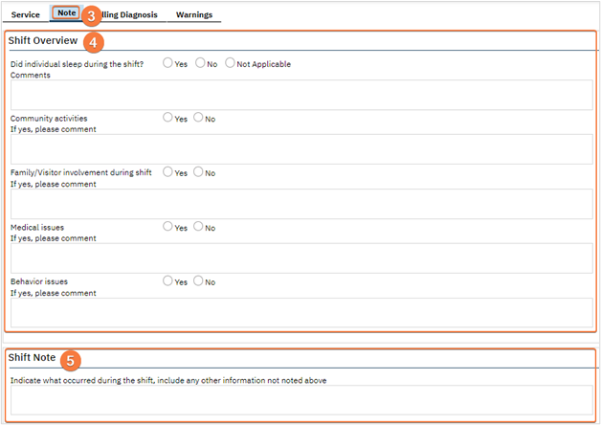Image resolution: width=601 pixels, height=425 pixels.
Task: Select No for Community activities
Action: [198, 118]
